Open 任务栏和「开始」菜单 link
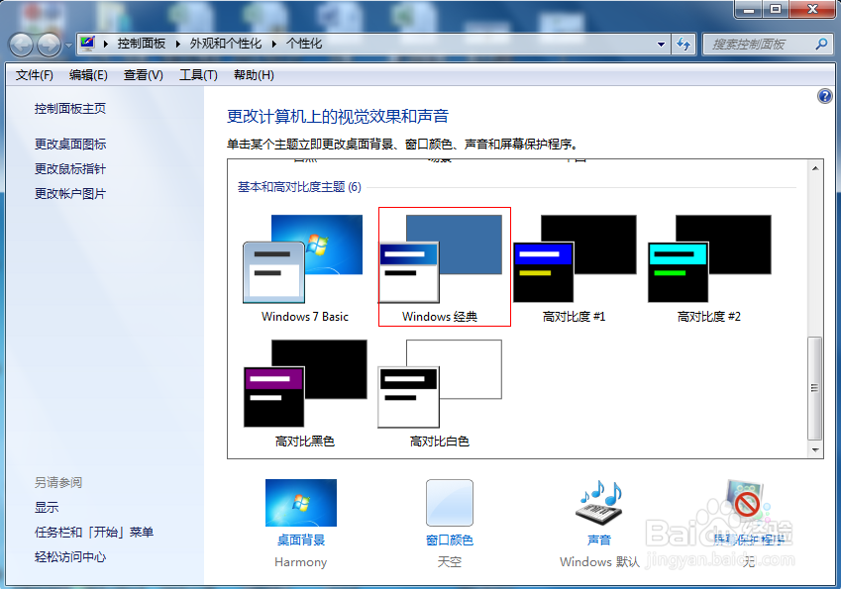The height and width of the screenshot is (589, 841). pyautogui.click(x=94, y=533)
